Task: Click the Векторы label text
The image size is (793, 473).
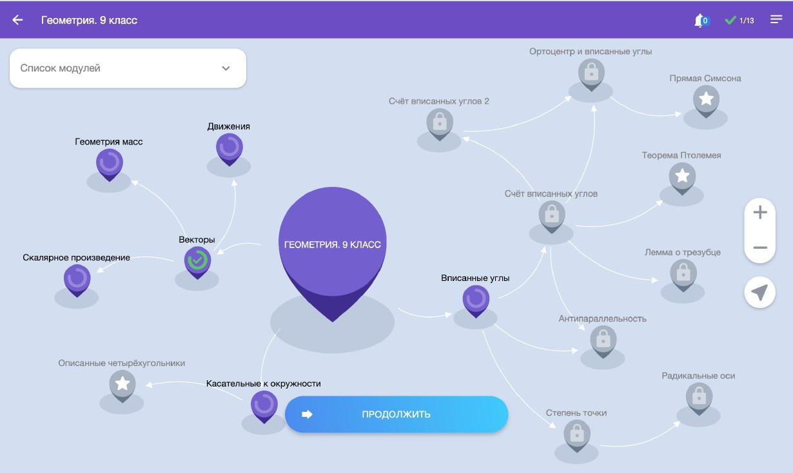Action: tap(197, 240)
